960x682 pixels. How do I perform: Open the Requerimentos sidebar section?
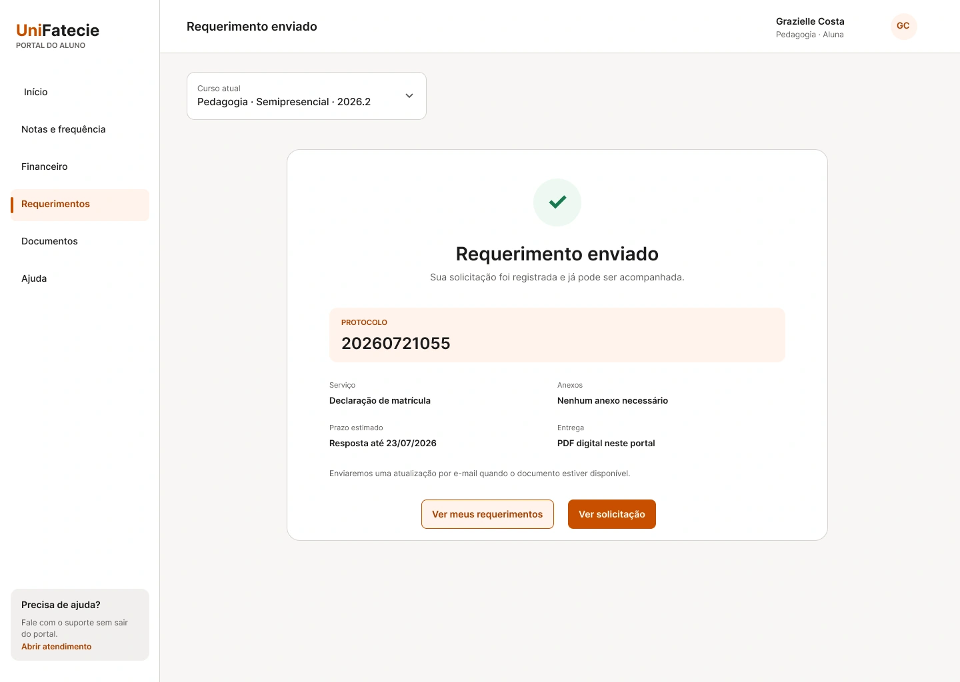[80, 204]
